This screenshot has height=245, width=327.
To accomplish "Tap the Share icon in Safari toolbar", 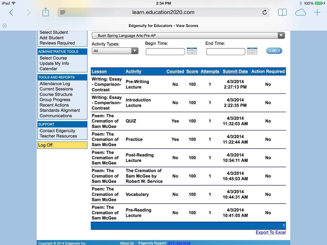I will point(45,12).
